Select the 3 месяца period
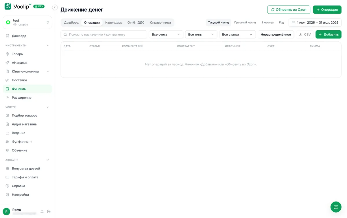The width and height of the screenshot is (347, 218). click(267, 23)
